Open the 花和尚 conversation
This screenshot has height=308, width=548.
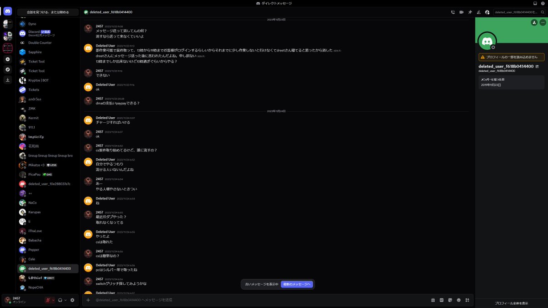click(48, 146)
